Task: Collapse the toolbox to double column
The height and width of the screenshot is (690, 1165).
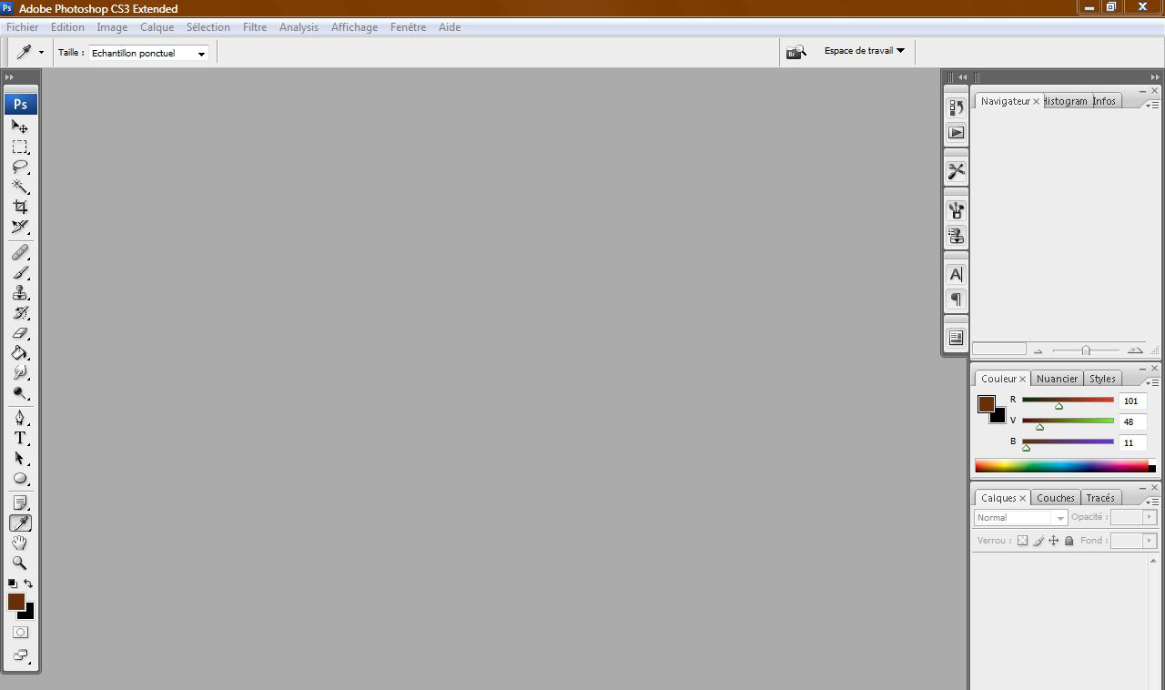Action: pyautogui.click(x=10, y=77)
